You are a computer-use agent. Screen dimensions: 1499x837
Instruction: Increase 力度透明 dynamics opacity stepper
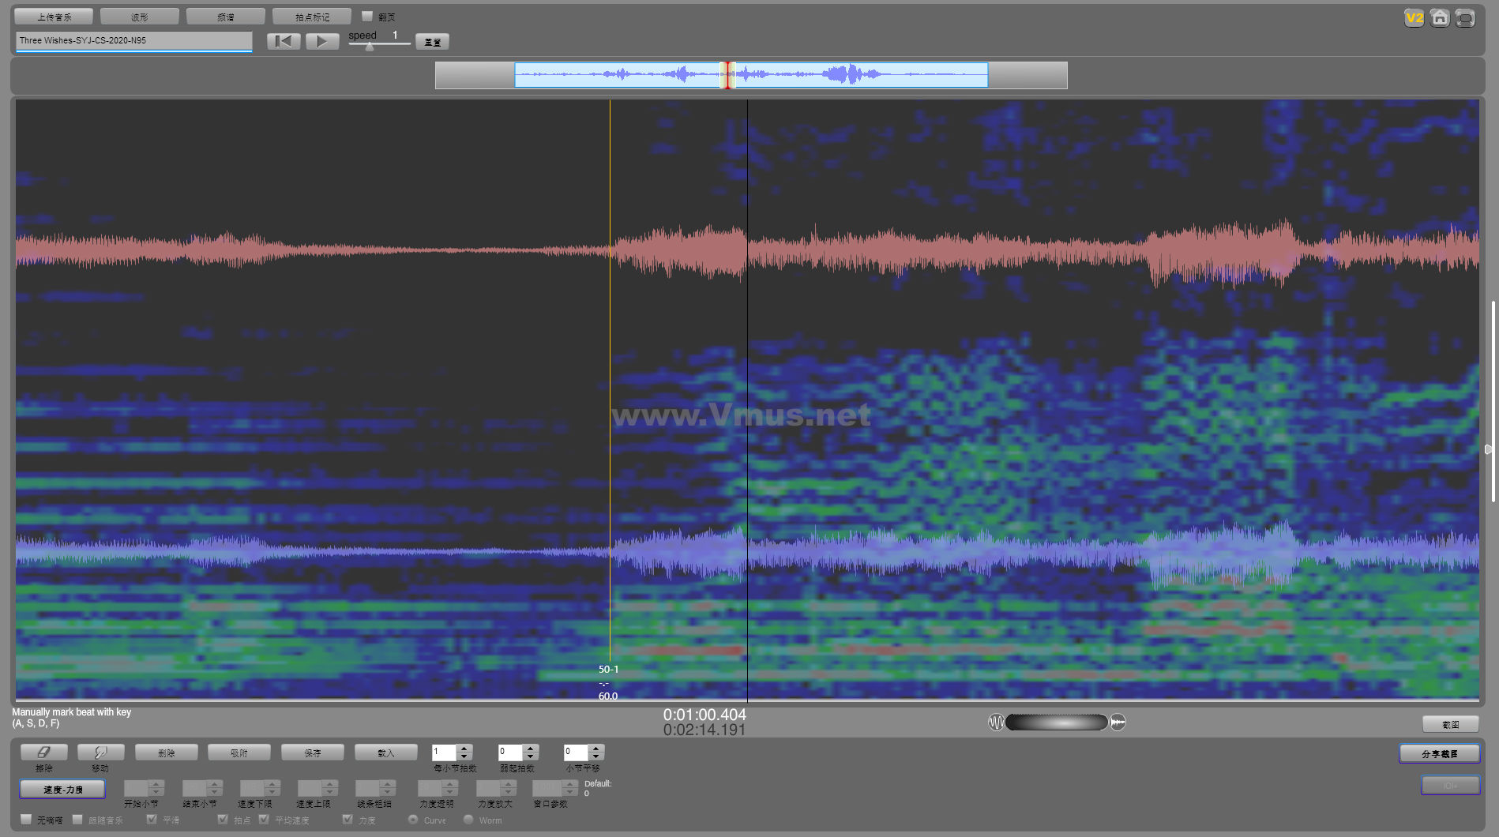[x=450, y=784]
